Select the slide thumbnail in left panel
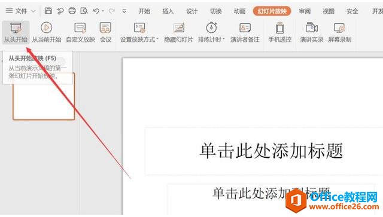Viewport: 383px width, 217px height. [44, 96]
